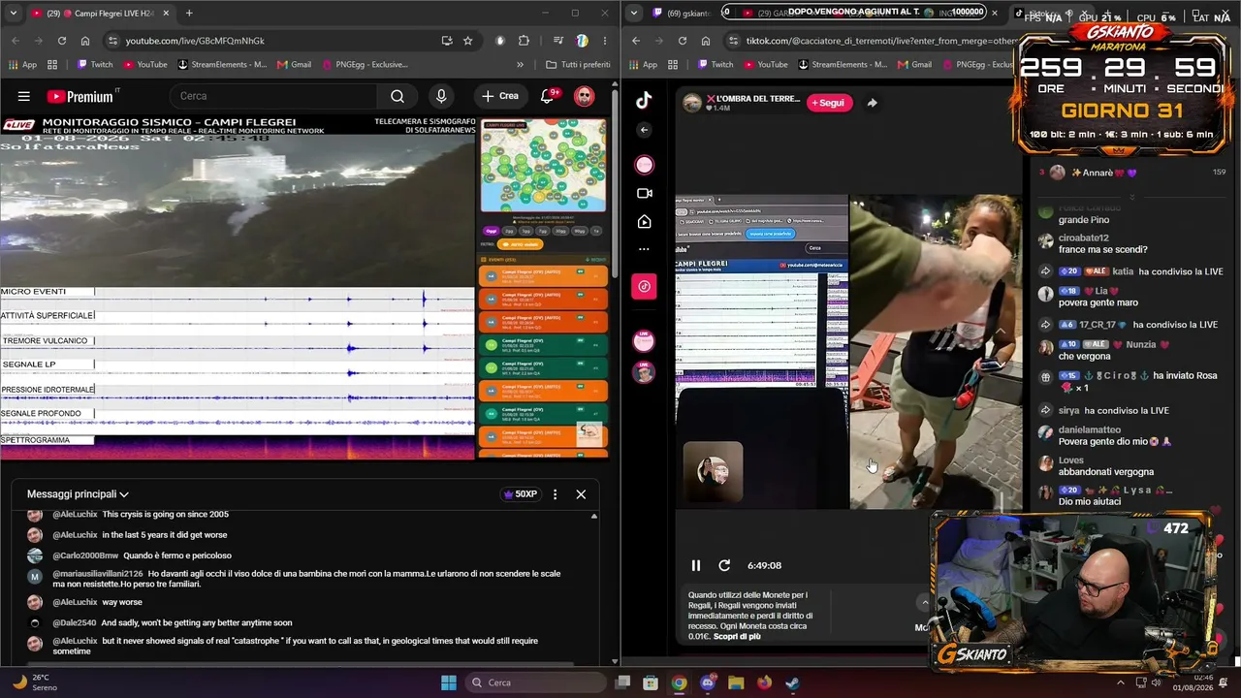
Task: Select the Campi Flegrei LIVE H24 tab
Action: (x=99, y=14)
